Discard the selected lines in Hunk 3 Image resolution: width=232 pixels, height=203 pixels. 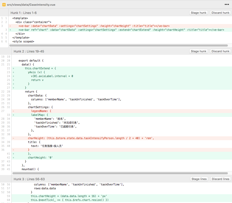point(220,179)
